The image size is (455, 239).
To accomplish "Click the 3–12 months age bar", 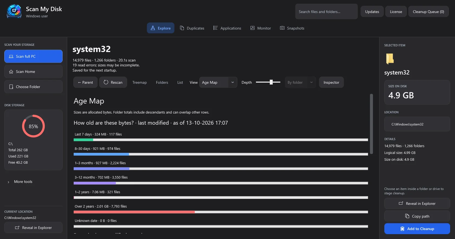I will 221,183.
